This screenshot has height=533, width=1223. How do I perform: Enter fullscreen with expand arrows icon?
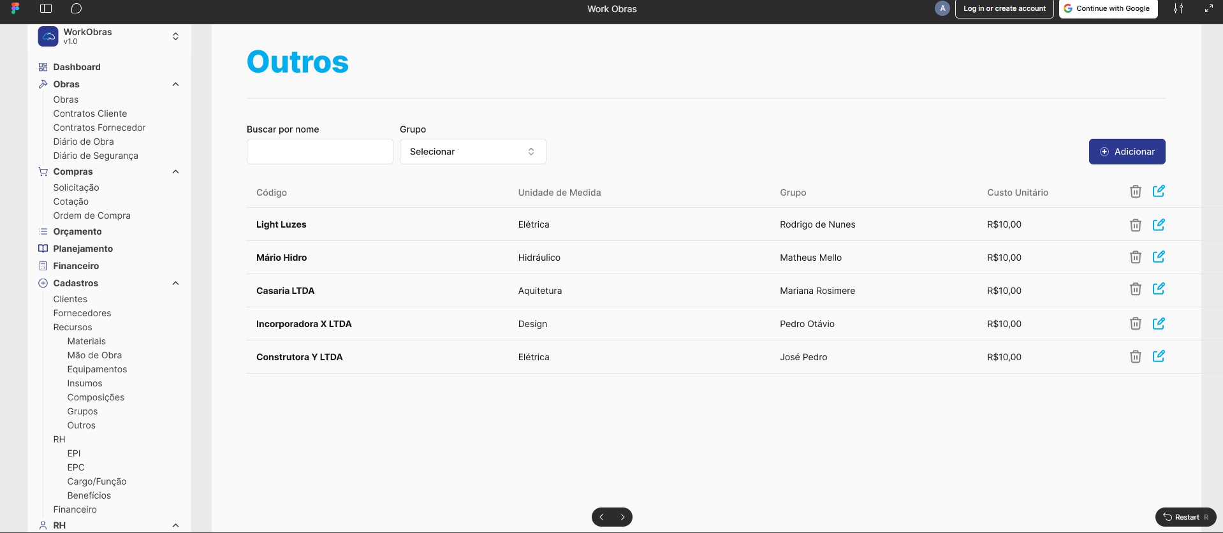click(x=1208, y=8)
